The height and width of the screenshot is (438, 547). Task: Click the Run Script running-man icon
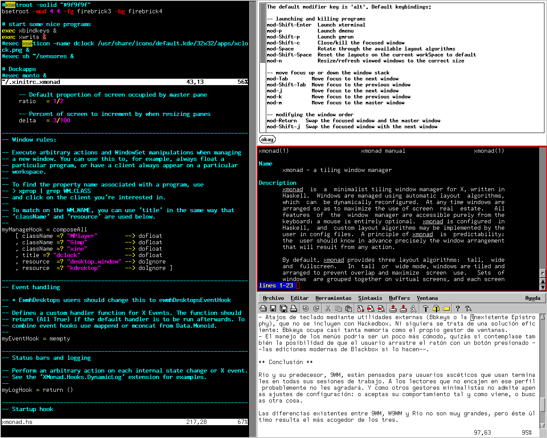click(413, 308)
